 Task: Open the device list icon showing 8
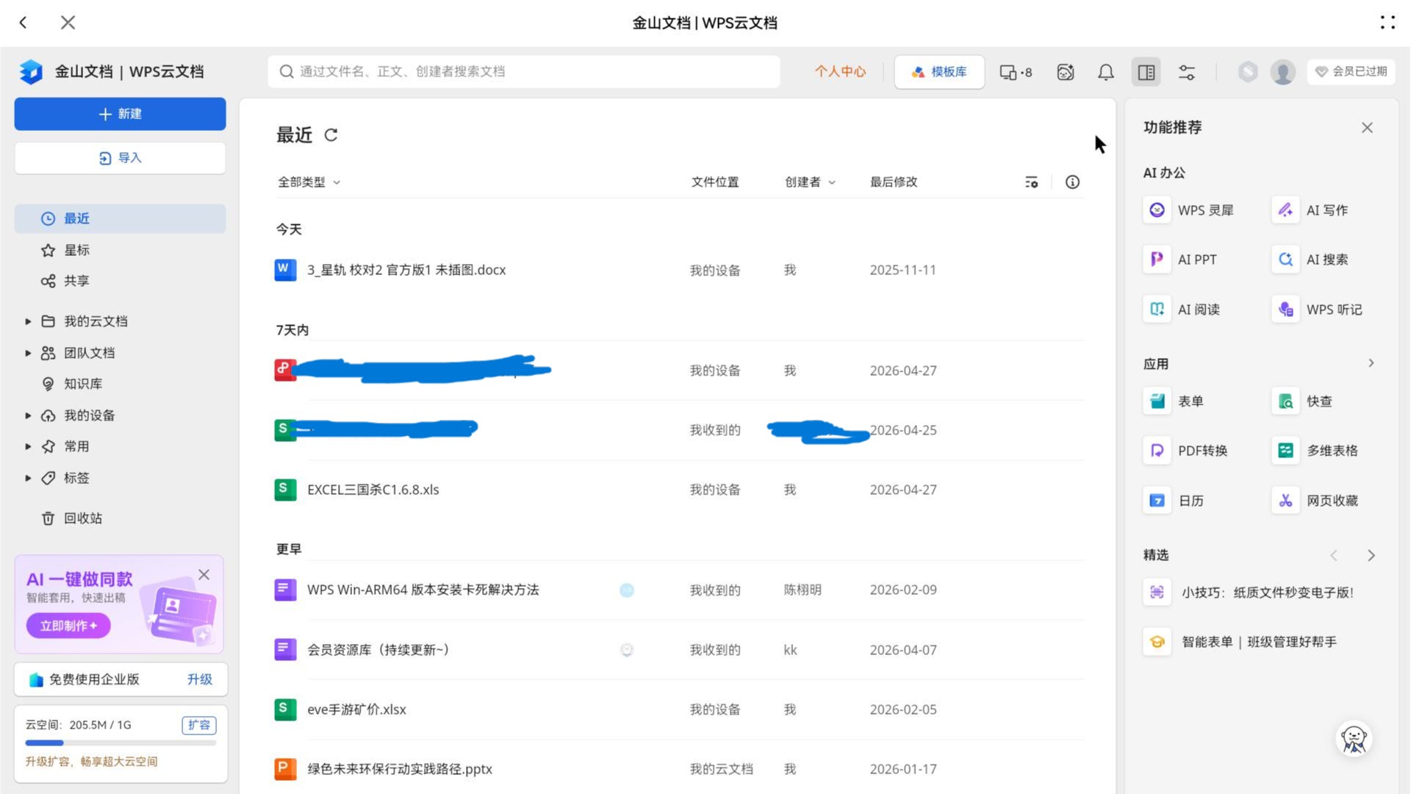pos(1016,72)
